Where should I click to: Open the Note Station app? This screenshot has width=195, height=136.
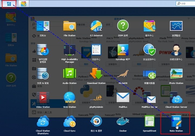pos(176,122)
